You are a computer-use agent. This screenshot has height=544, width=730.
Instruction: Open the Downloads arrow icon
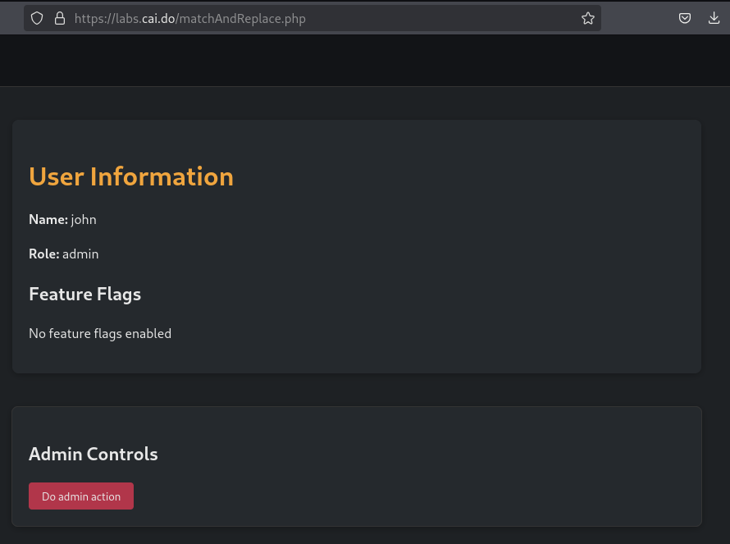(x=714, y=18)
